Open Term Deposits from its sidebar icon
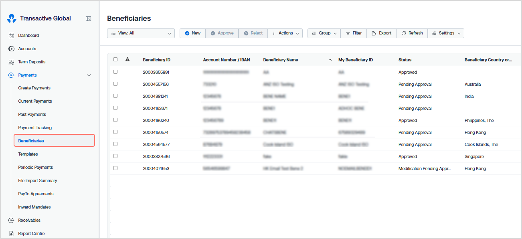 [x=11, y=62]
